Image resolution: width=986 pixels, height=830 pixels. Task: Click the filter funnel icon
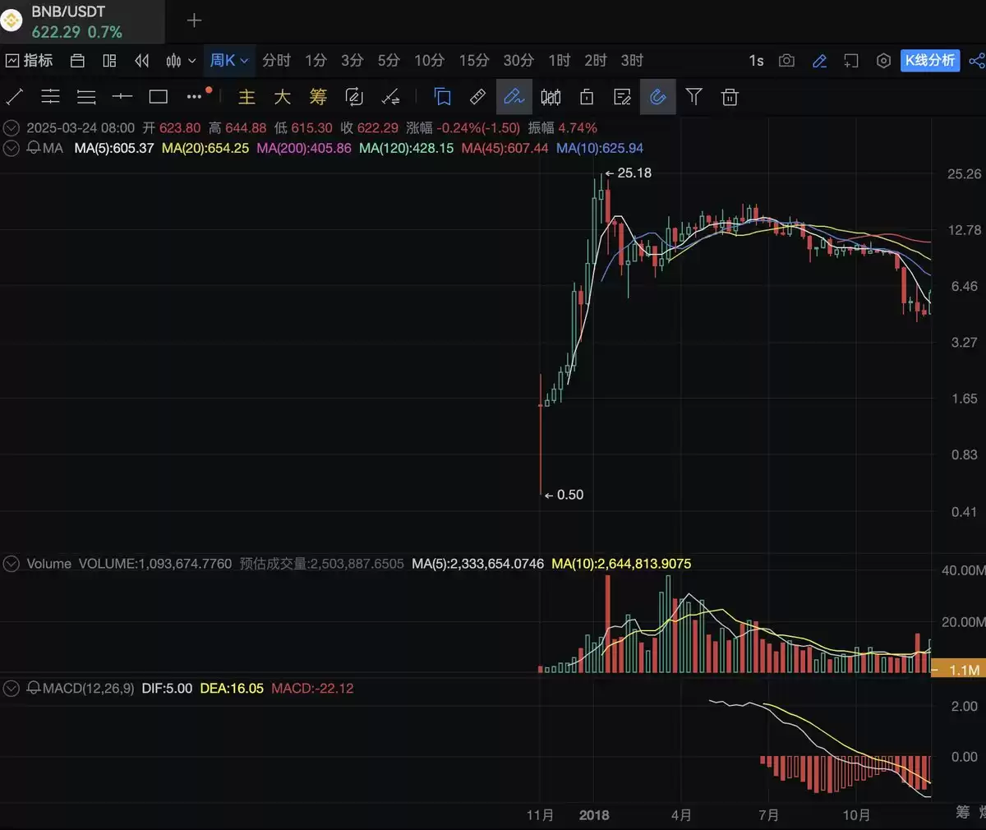click(694, 97)
